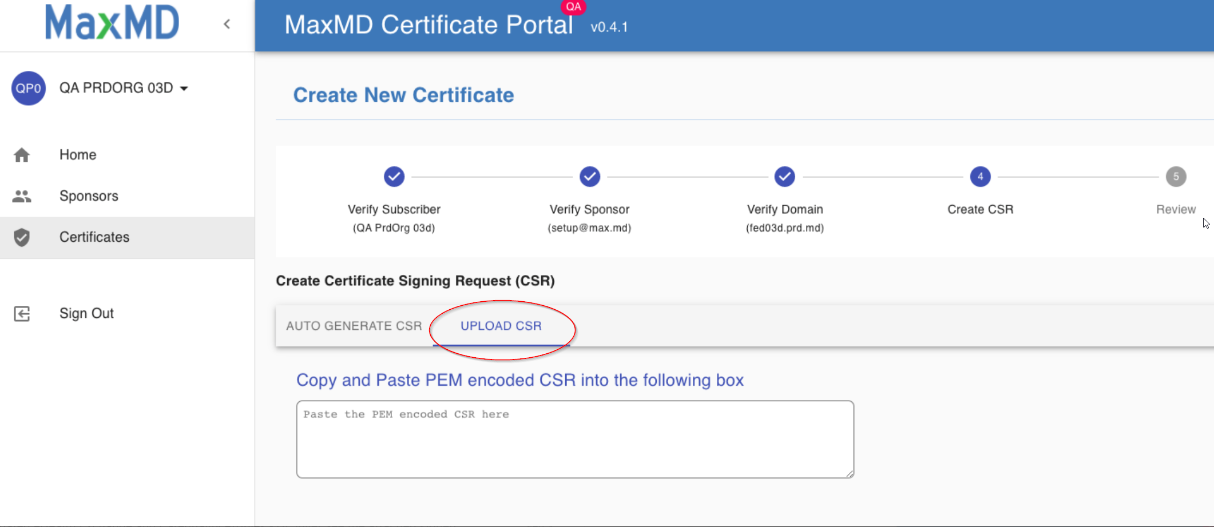Screen dimensions: 1214x527
Task: Click the MaxMD logo
Action: [x=112, y=22]
